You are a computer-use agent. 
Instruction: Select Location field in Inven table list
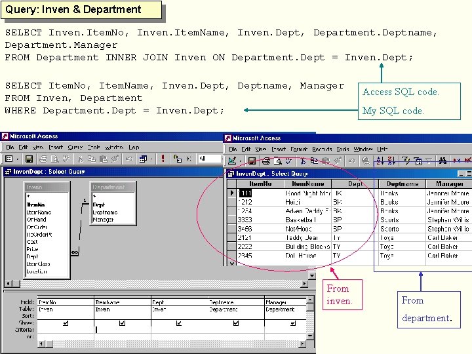pyautogui.click(x=37, y=271)
